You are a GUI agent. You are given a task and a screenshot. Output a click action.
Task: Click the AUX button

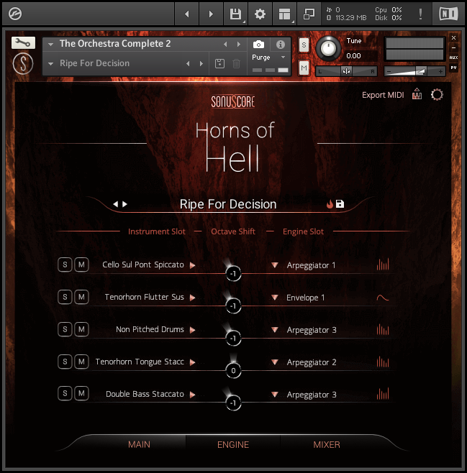[453, 58]
